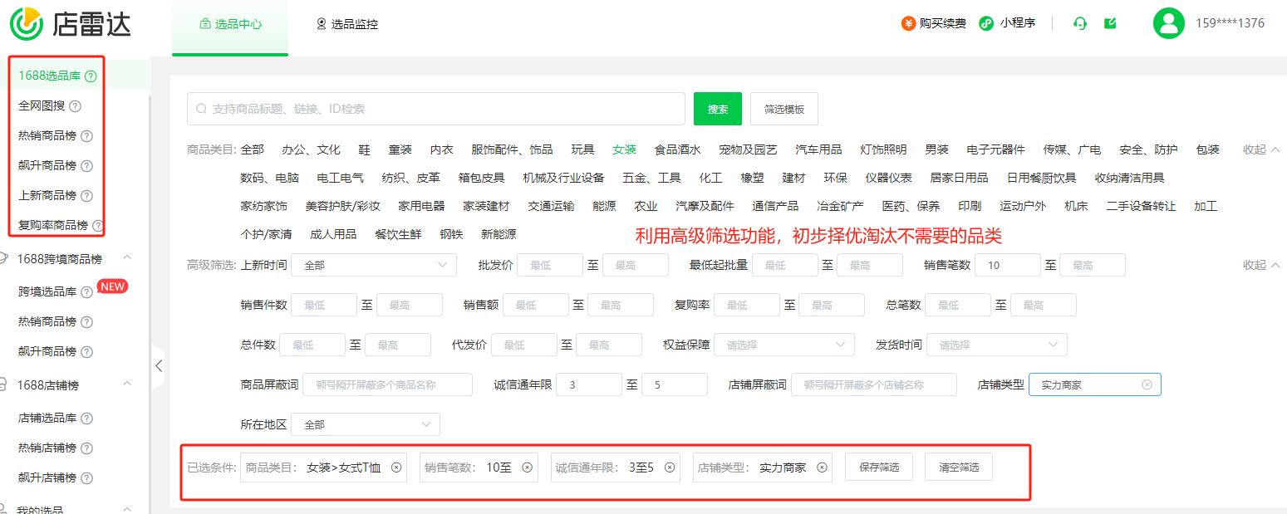Remove the 商品类目 女装>女式T恤 filter tag
Screen dimensions: 1287x514
(396, 467)
